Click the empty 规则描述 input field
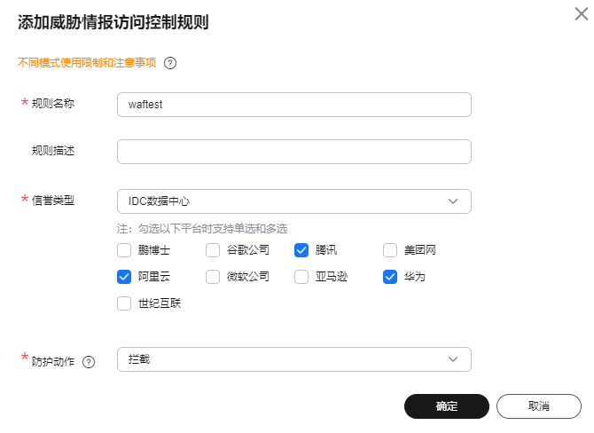594x433 pixels. point(294,152)
